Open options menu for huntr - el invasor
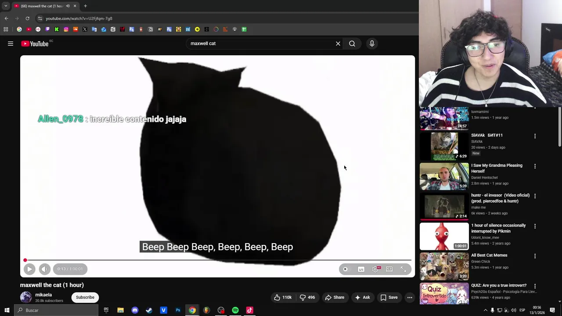 535,196
